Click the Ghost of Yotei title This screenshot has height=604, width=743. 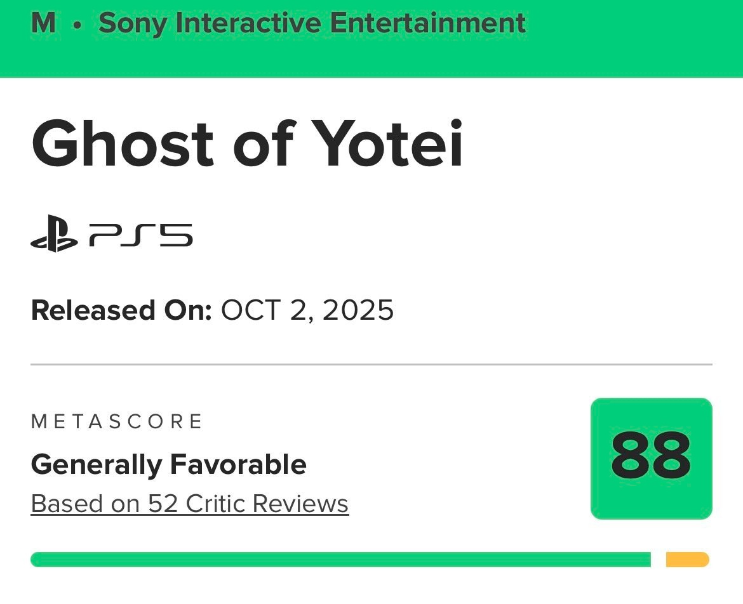(247, 143)
